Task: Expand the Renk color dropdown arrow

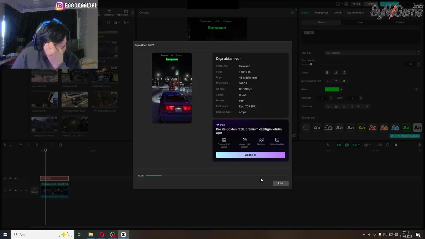Action: click(x=341, y=89)
